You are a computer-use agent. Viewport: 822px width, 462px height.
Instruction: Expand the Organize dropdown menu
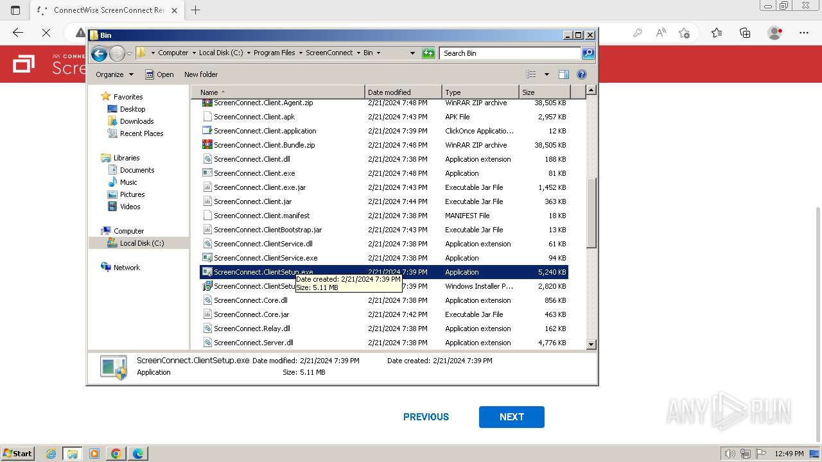115,74
